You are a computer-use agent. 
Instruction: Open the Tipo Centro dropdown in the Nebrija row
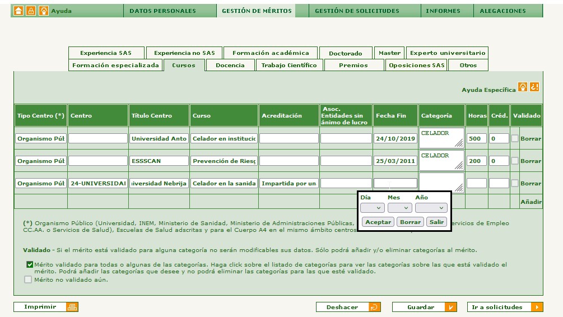(41, 184)
